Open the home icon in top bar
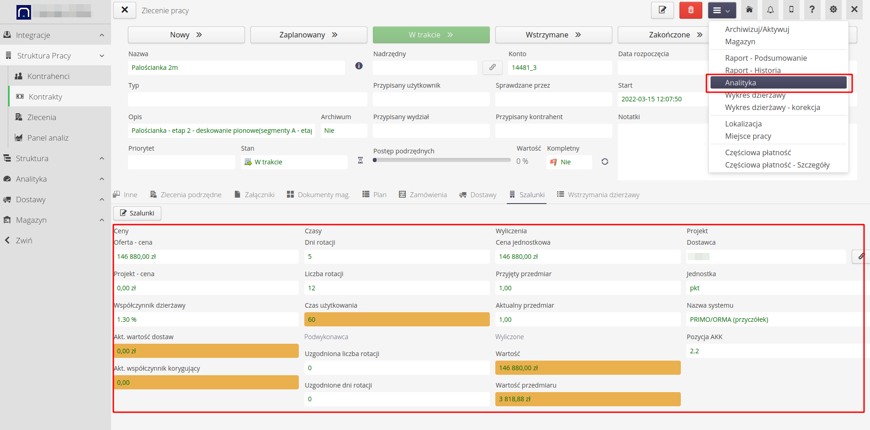The image size is (870, 430). [x=749, y=10]
